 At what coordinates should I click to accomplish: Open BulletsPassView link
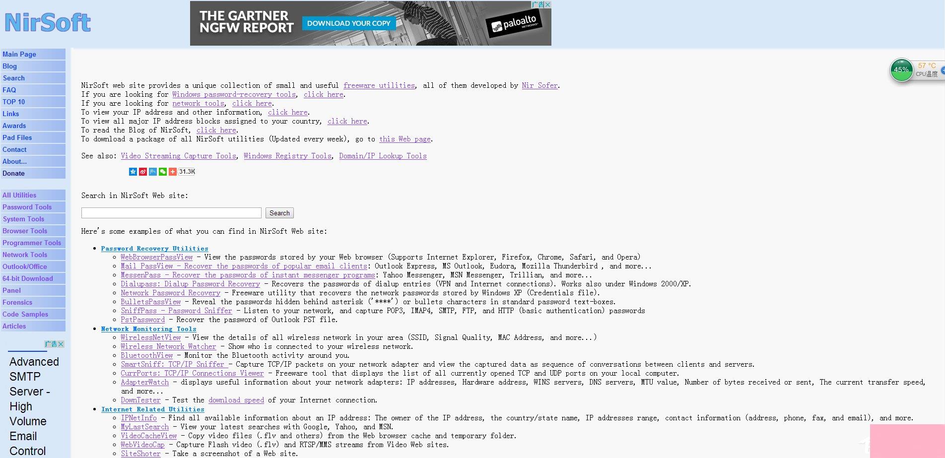point(151,302)
